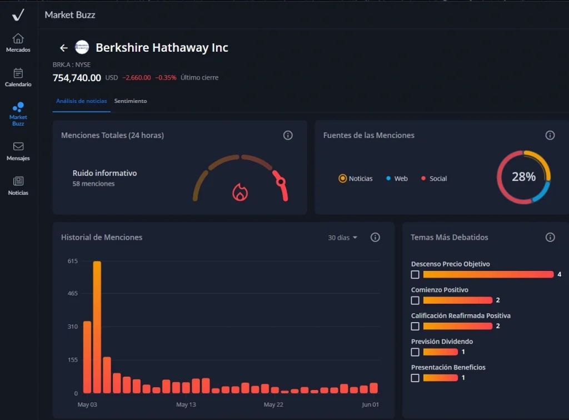Click the Berkshire Hathaway Inc heading
The width and height of the screenshot is (569, 420).
[162, 48]
